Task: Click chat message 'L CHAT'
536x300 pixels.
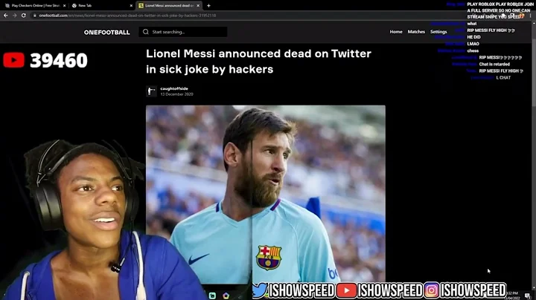Action: click(503, 78)
